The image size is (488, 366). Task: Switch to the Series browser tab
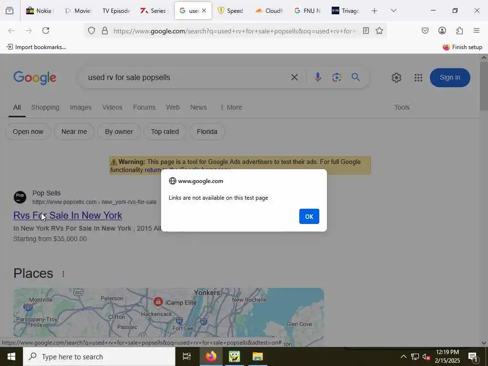click(154, 11)
